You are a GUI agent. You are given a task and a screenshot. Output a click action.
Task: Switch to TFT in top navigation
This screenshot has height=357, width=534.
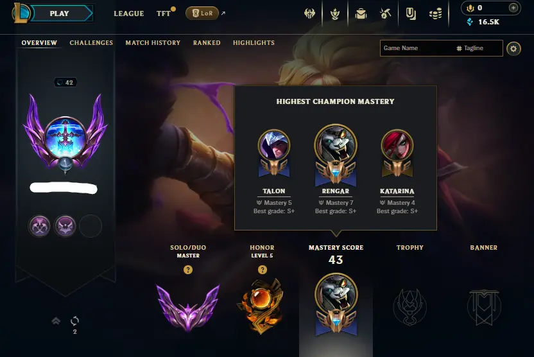point(164,13)
